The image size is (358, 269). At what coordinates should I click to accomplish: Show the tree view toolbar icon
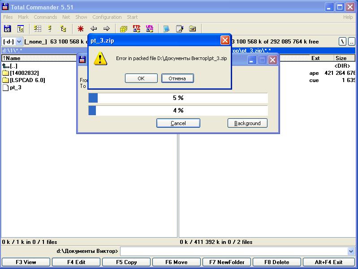(x=63, y=29)
